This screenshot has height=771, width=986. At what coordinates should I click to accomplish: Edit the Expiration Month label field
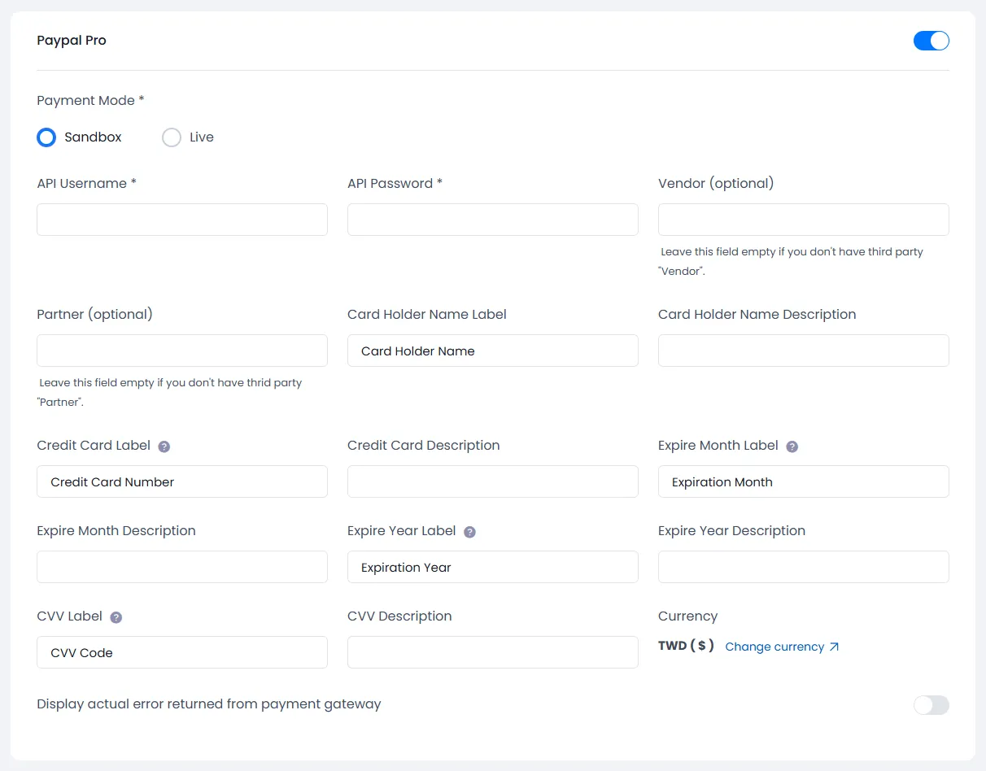(803, 481)
